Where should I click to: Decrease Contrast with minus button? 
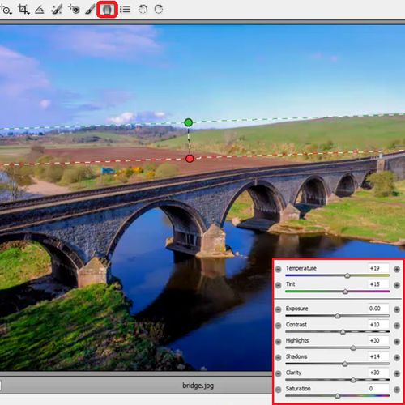pyautogui.click(x=279, y=326)
